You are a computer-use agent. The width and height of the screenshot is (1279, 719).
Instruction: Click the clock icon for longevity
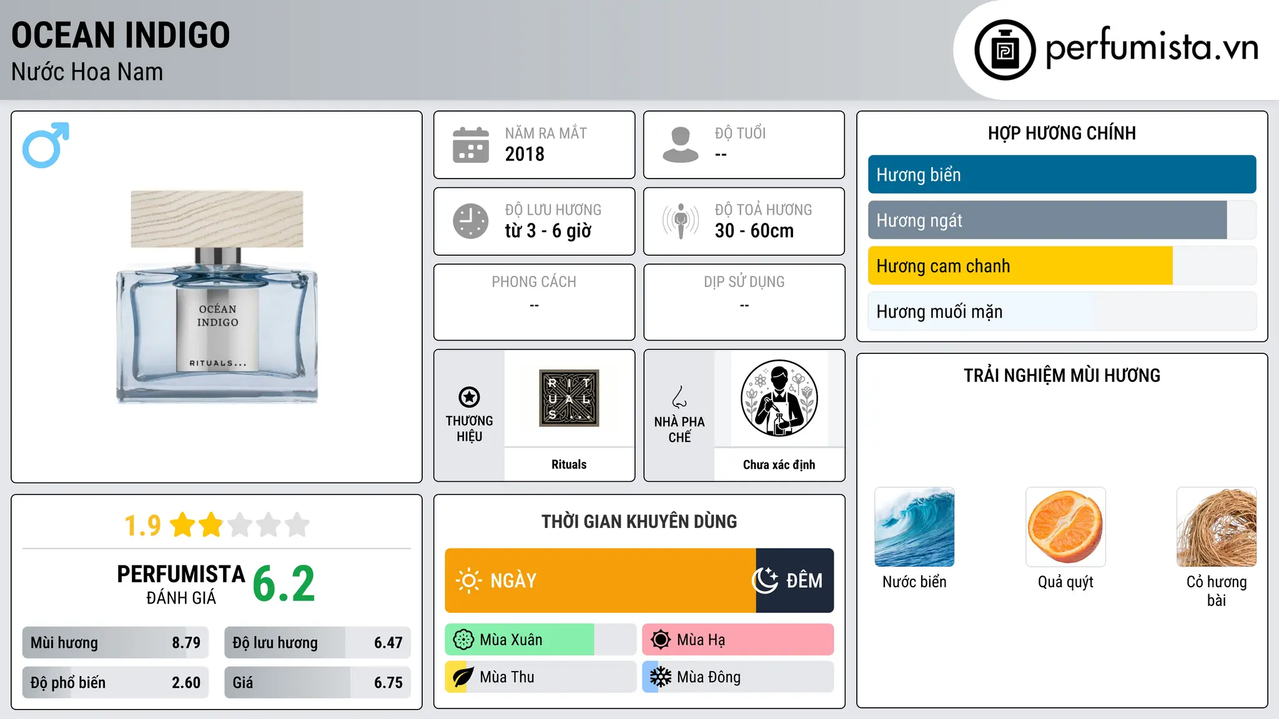point(471,221)
